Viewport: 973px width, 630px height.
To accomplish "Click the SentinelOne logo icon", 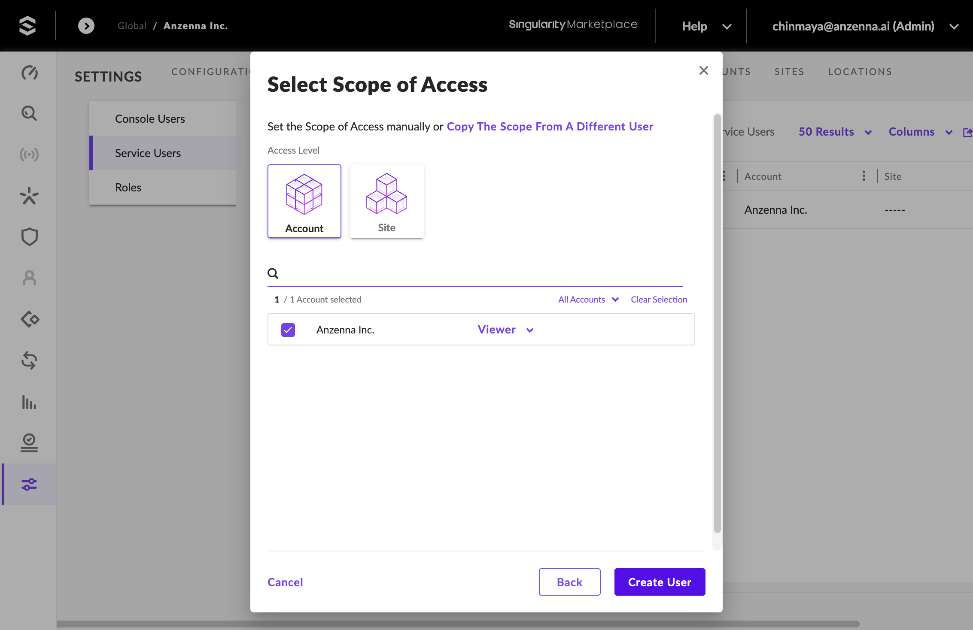I will coord(27,26).
